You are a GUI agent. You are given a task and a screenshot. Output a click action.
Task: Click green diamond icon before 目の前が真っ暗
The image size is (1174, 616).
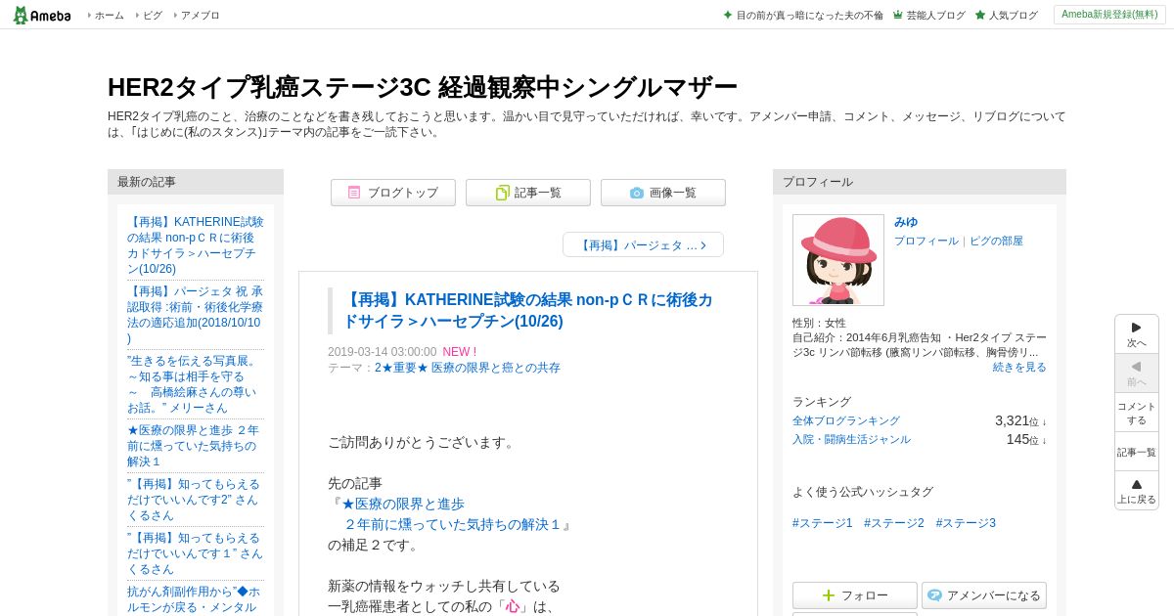(x=728, y=15)
